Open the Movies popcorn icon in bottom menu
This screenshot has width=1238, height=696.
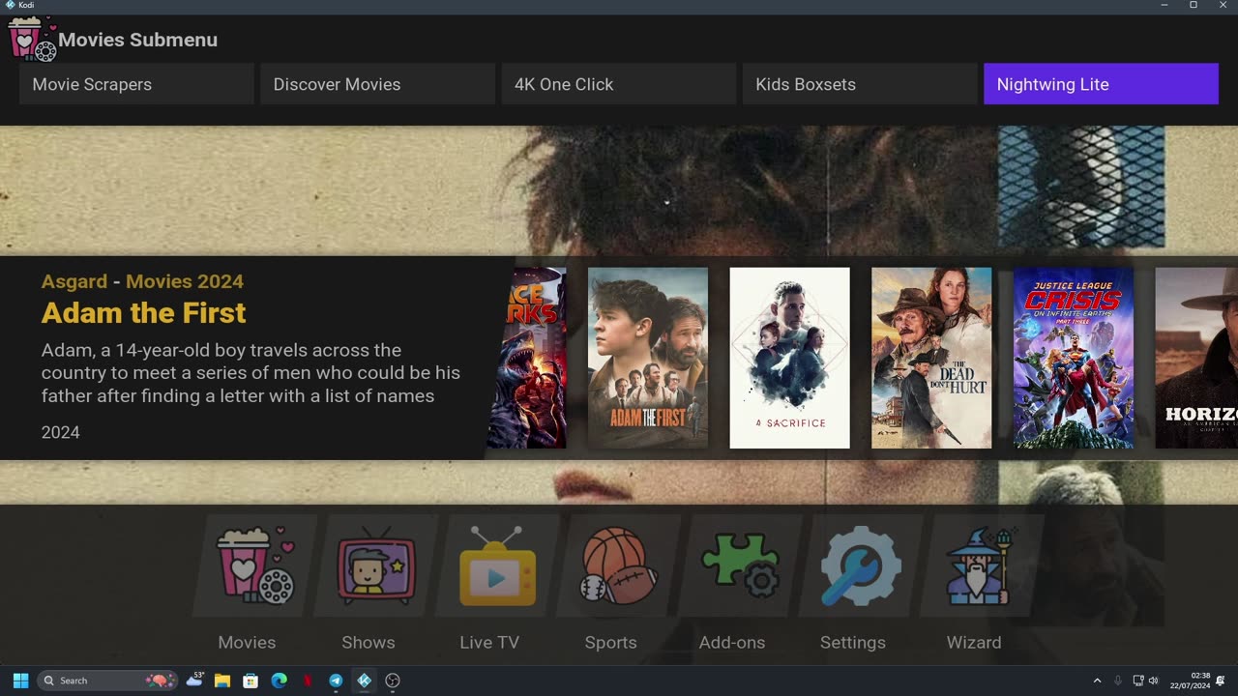pyautogui.click(x=255, y=565)
